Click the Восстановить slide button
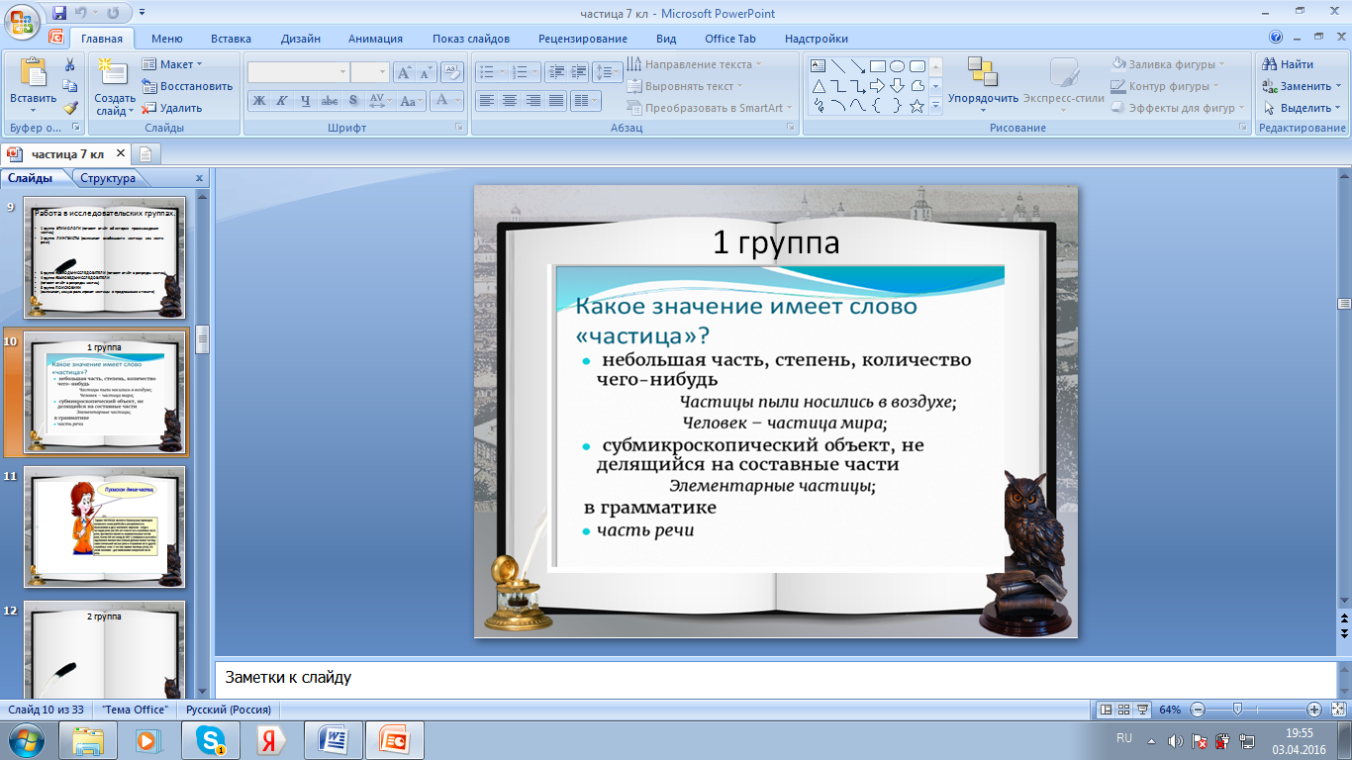Screen dimensions: 1352x760 187,86
